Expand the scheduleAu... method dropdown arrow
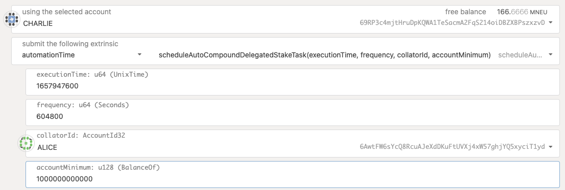The height and width of the screenshot is (190, 565). 550,55
